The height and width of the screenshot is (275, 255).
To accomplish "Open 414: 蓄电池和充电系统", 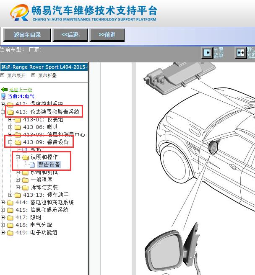I will tap(44, 202).
